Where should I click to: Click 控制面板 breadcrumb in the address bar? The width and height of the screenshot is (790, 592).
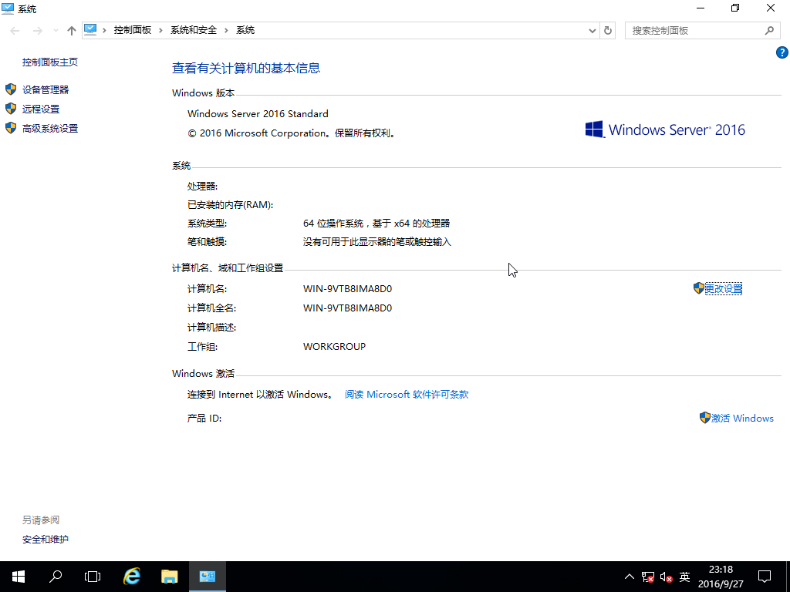132,30
